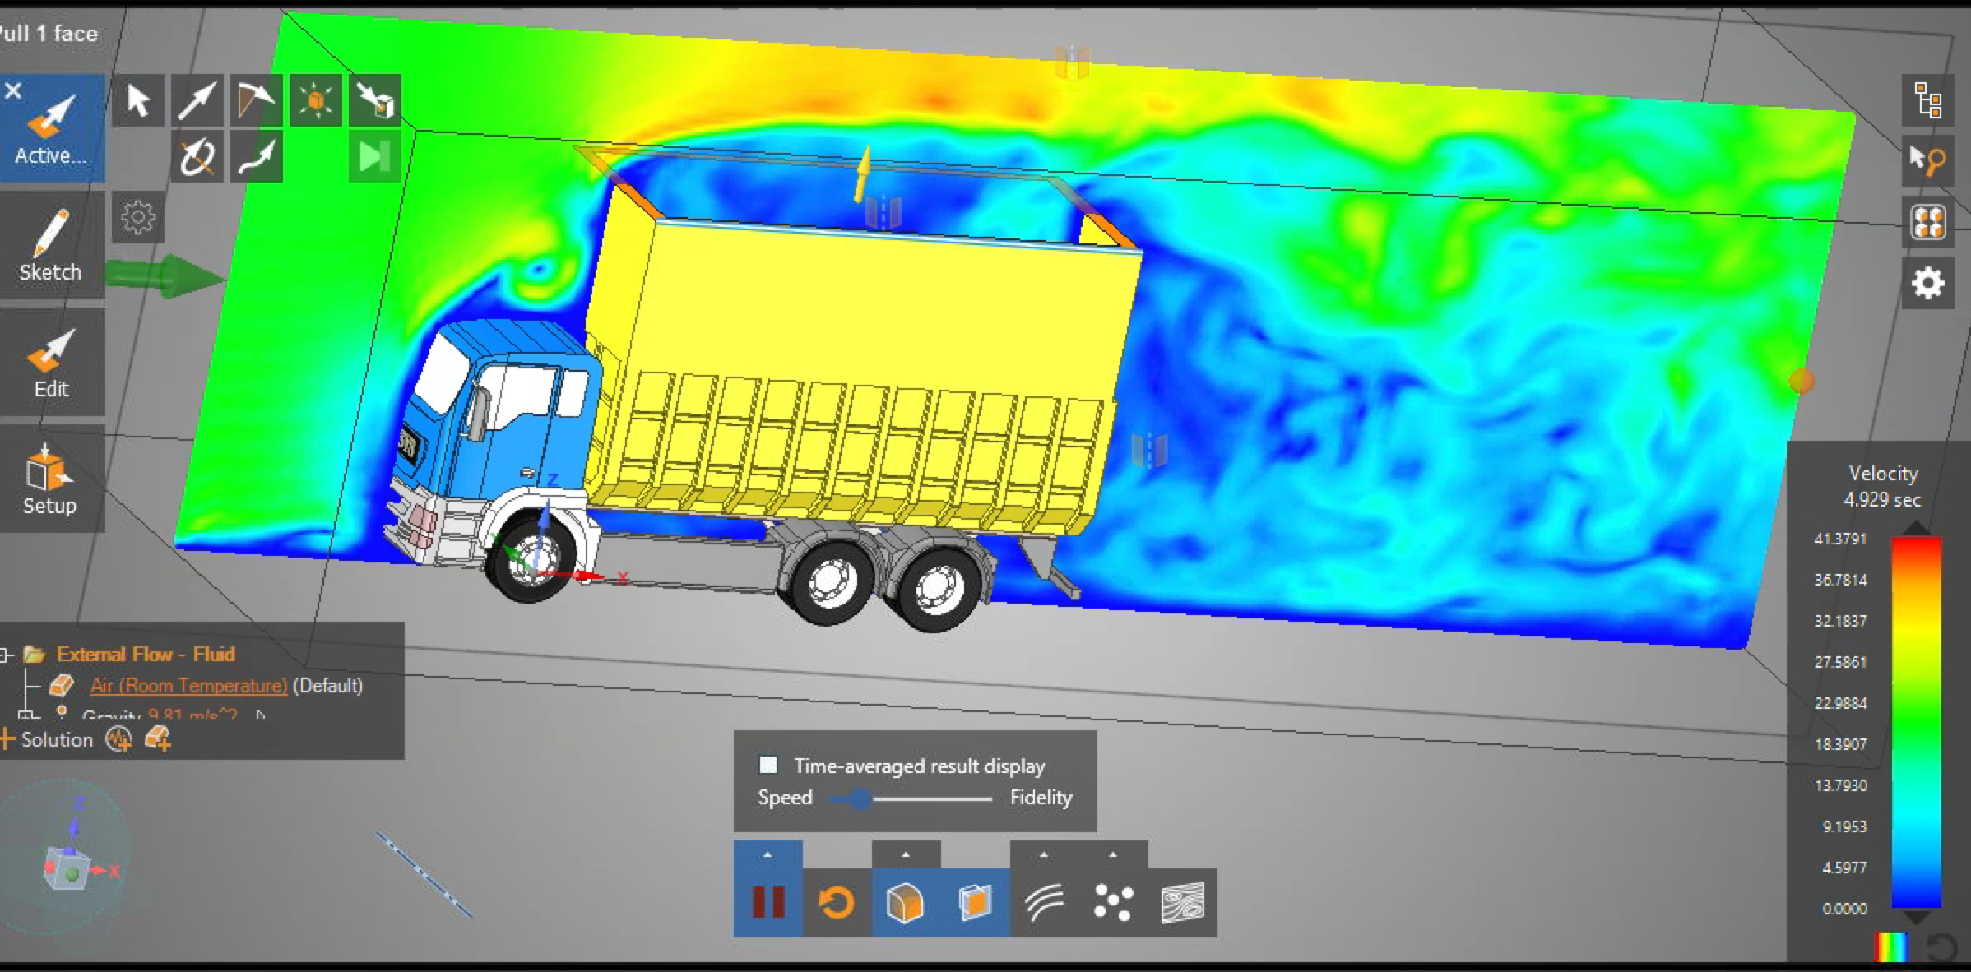Open the viewport display settings gear
Screen dimensions: 1971x972
[x=1927, y=283]
